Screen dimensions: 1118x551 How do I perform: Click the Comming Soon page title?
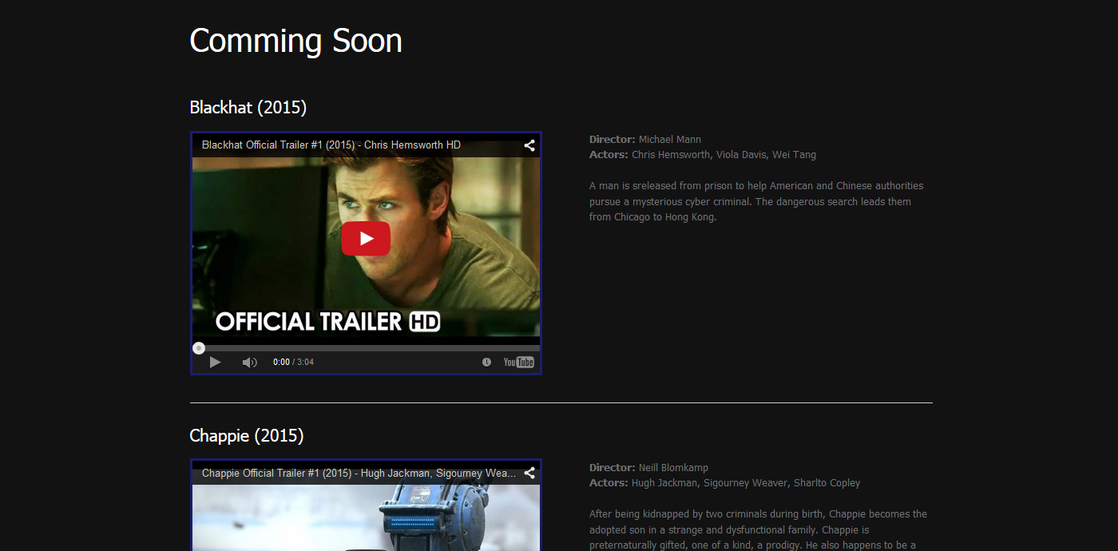pos(296,41)
